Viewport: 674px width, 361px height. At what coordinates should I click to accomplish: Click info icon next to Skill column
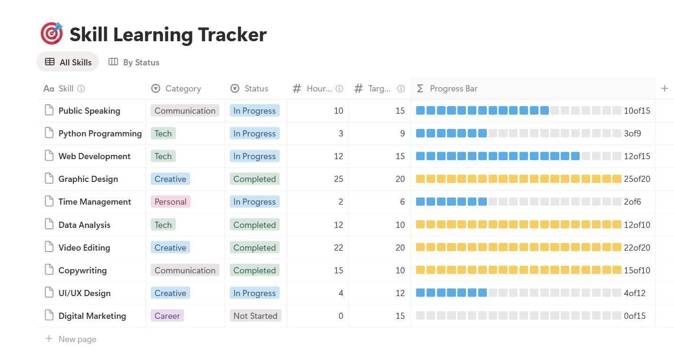81,89
